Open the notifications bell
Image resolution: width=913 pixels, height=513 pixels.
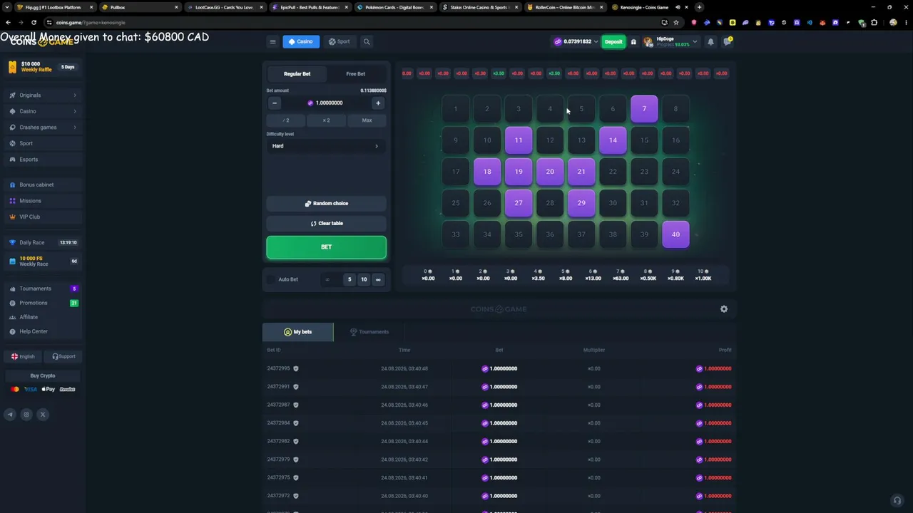click(710, 41)
